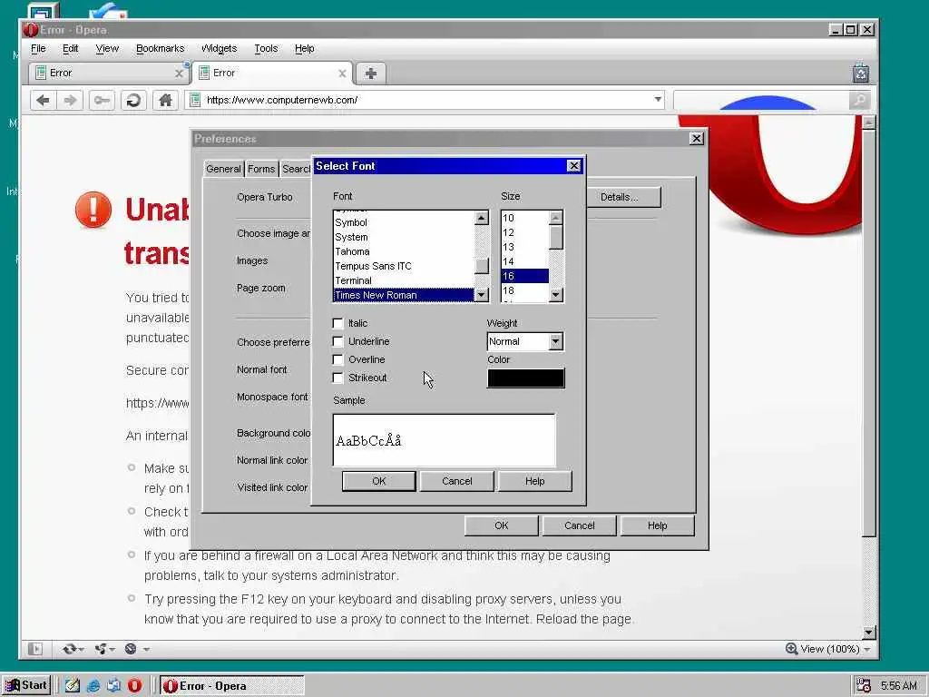Image resolution: width=929 pixels, height=697 pixels.
Task: Click Size list scroll up arrow
Action: tap(556, 218)
